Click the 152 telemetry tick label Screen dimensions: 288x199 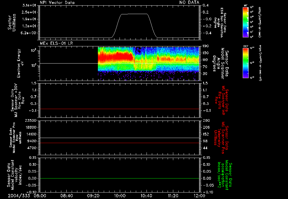point(206,134)
